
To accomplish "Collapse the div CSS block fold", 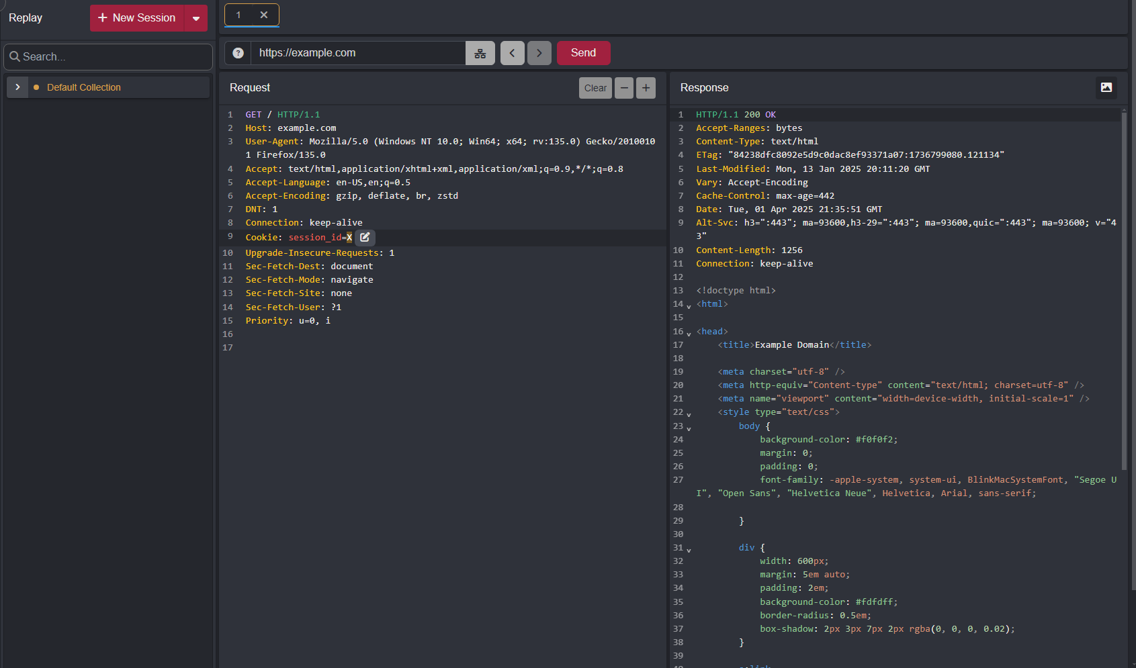I will tap(689, 550).
